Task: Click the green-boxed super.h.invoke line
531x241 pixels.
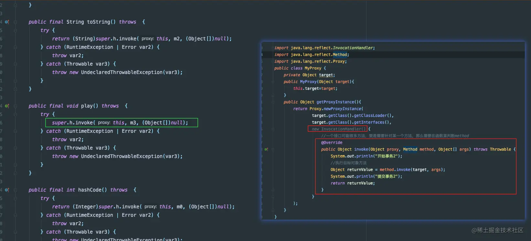Action: (x=122, y=123)
